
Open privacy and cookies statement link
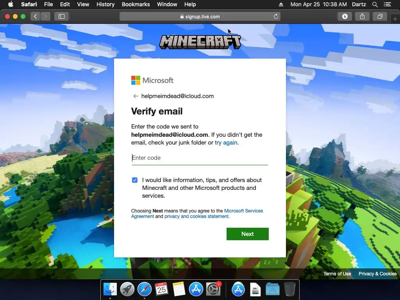[197, 216]
